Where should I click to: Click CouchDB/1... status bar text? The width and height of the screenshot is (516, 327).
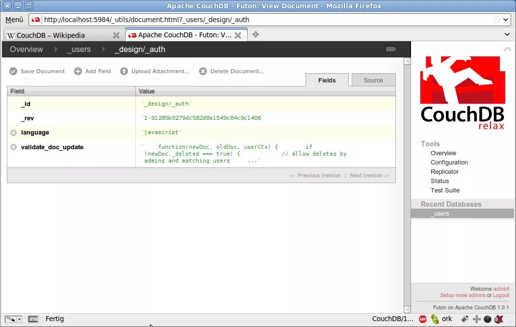tap(392, 319)
